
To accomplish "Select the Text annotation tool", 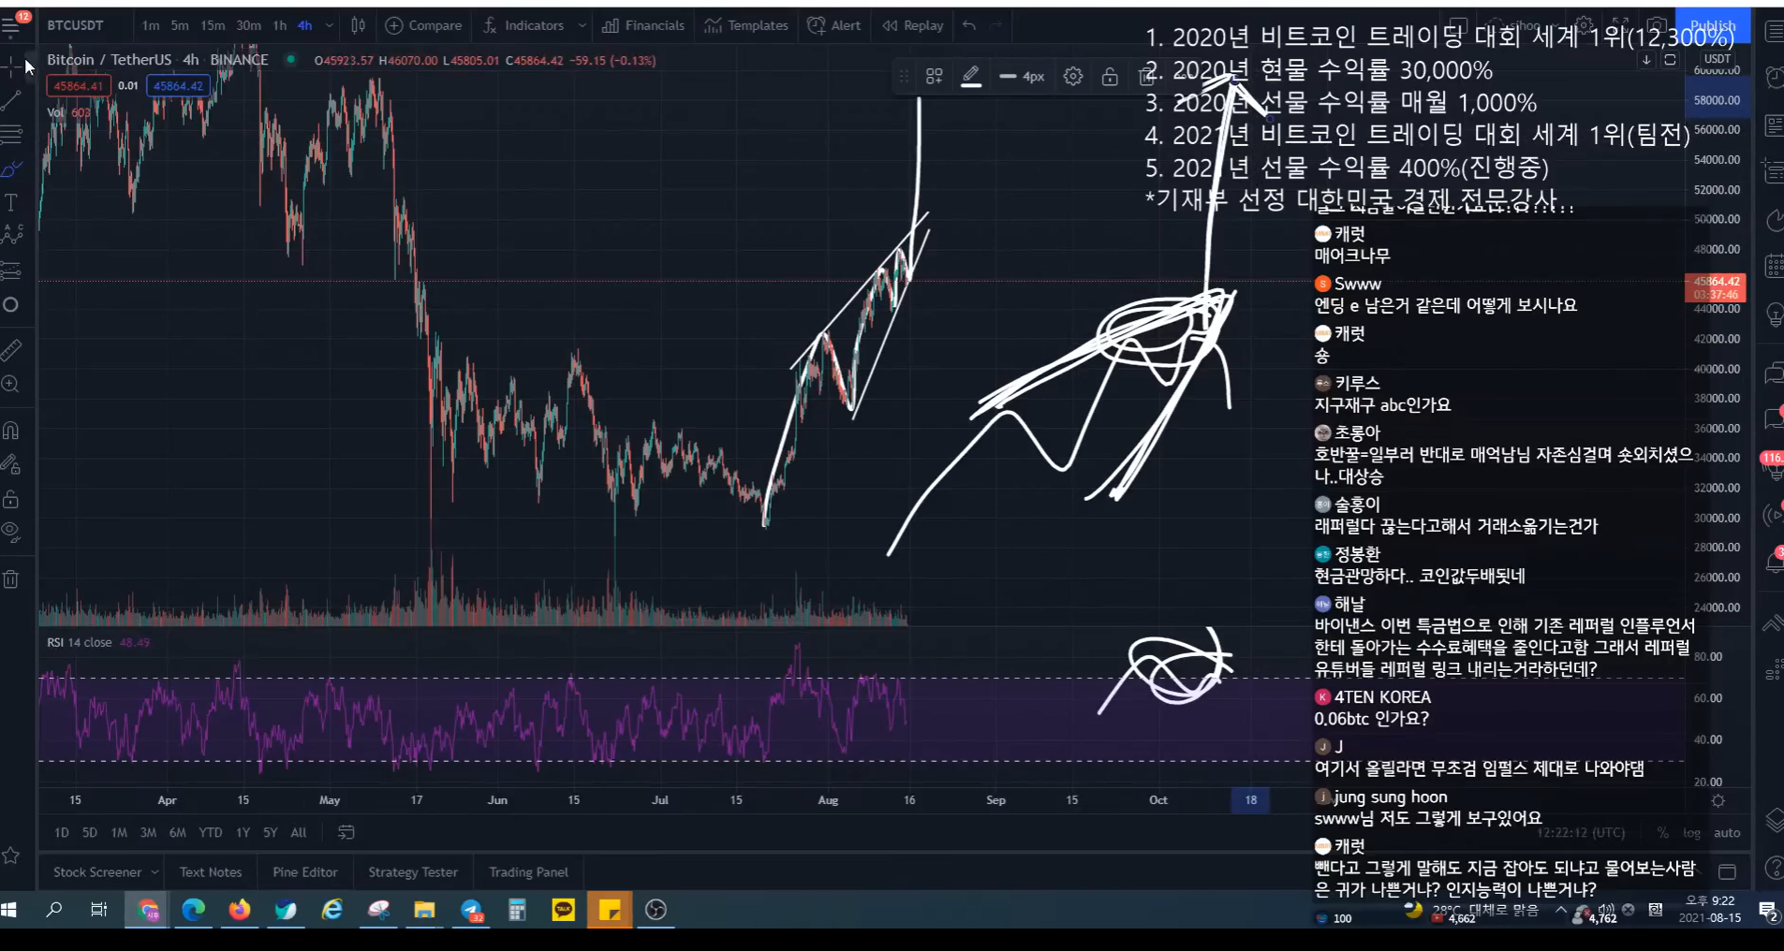I will [11, 203].
